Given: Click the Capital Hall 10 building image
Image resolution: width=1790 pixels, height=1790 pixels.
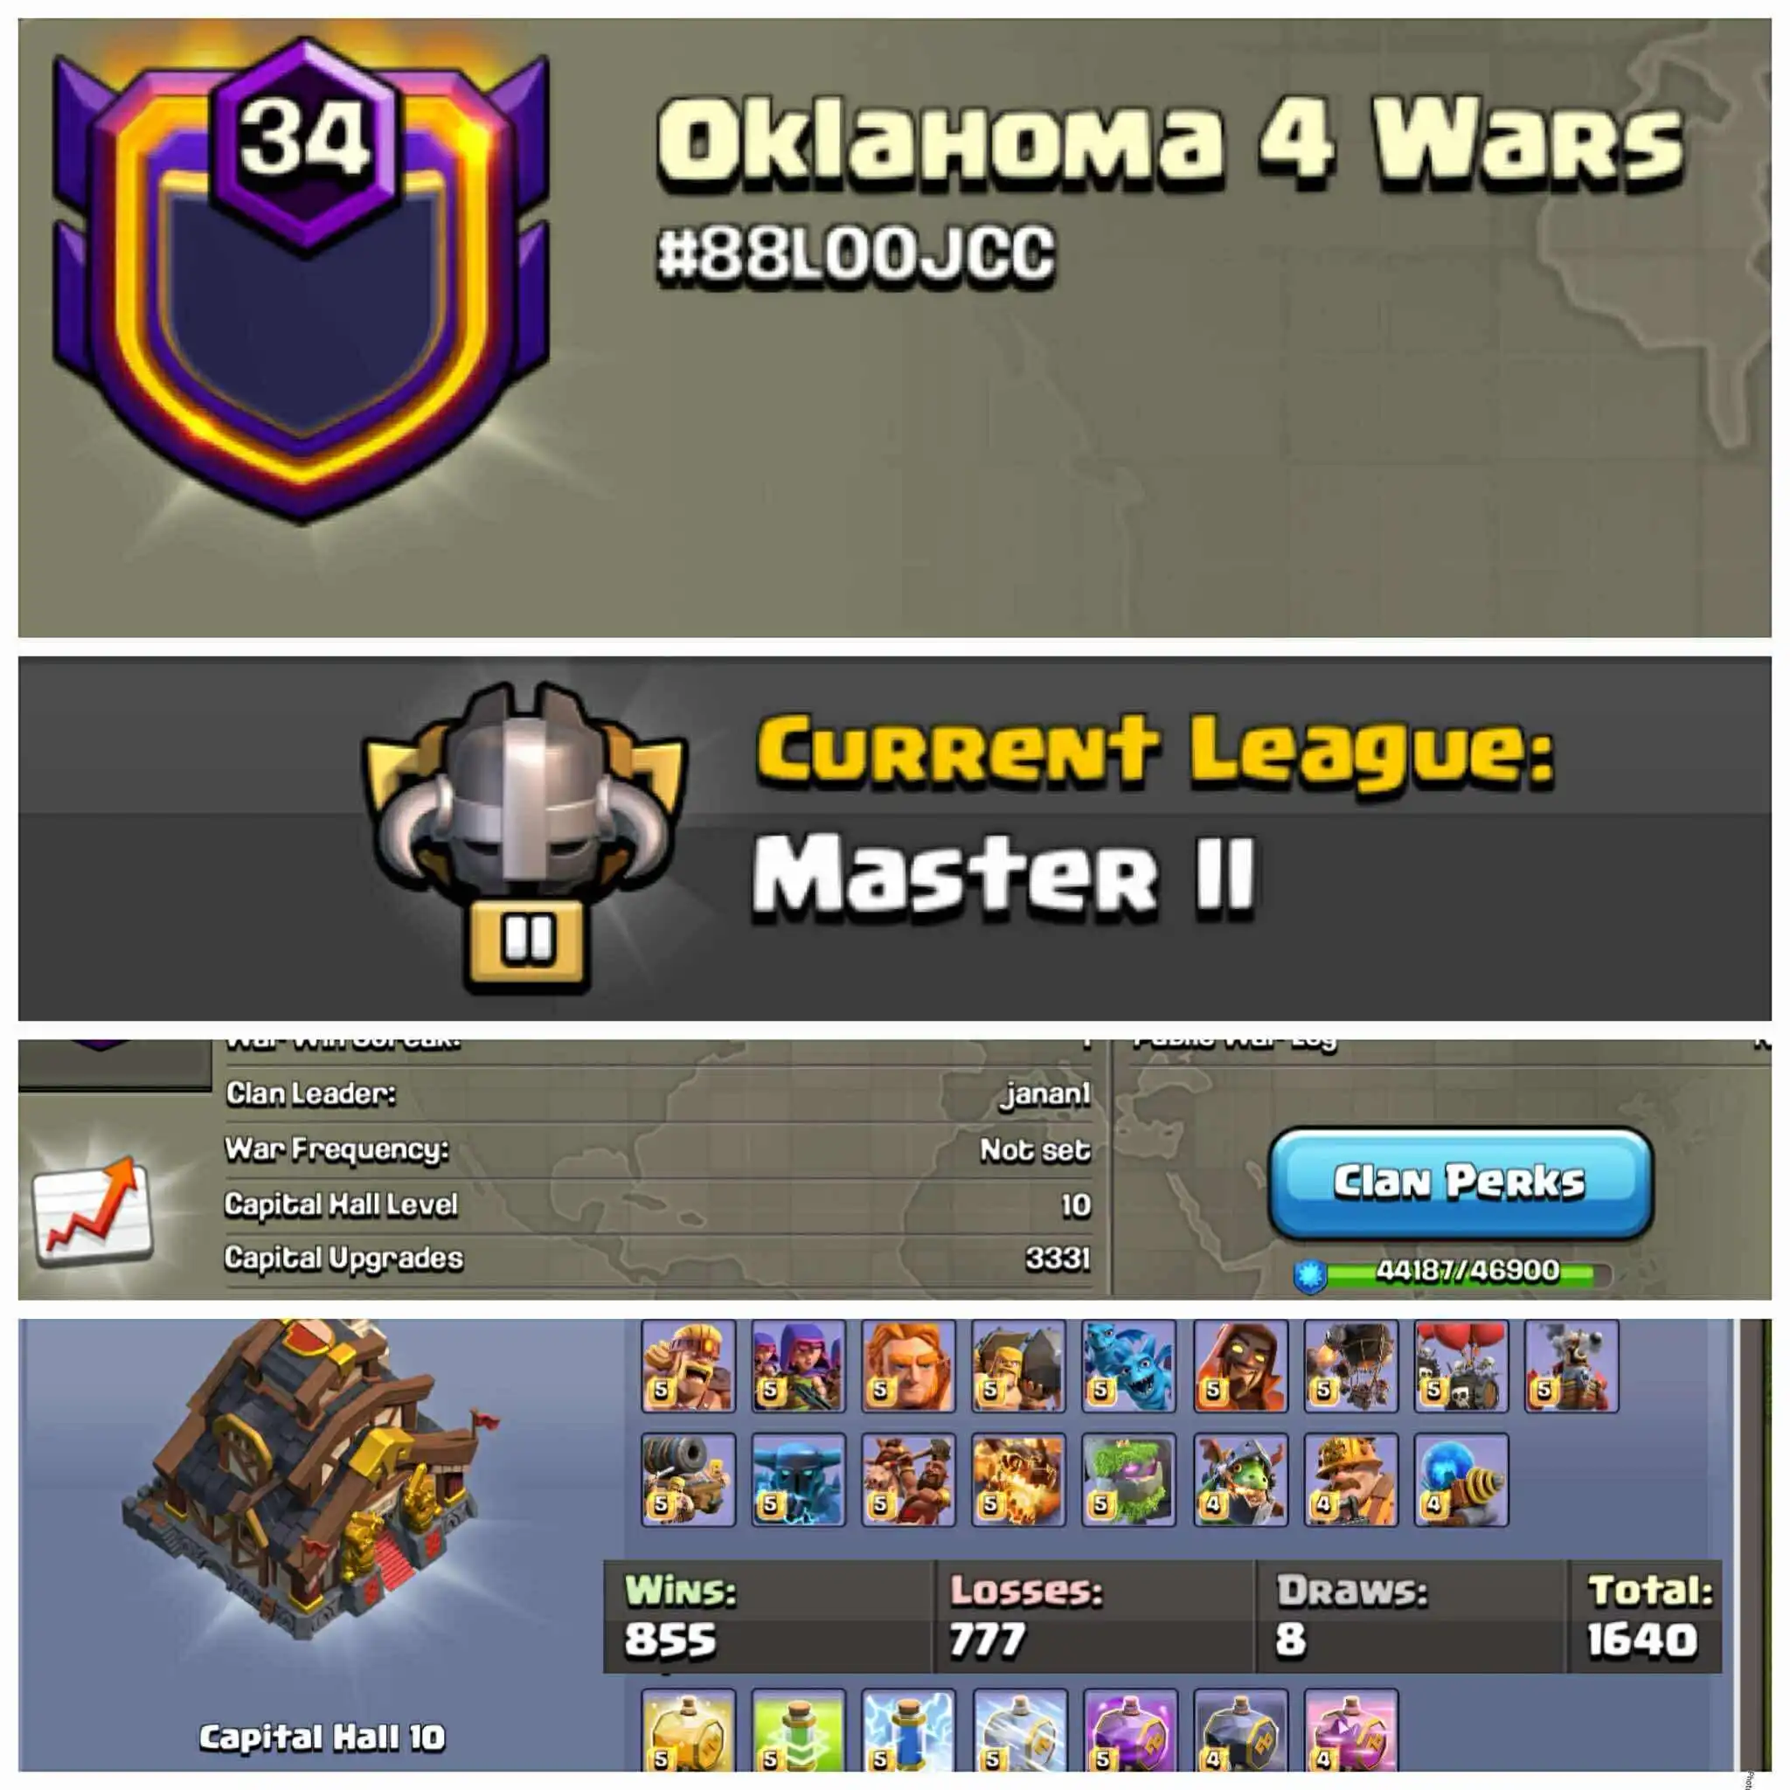Looking at the screenshot, I should coord(310,1482).
